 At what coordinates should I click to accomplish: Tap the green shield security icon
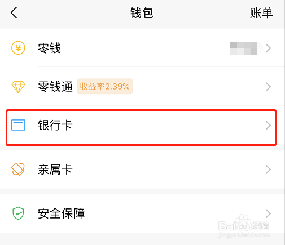tap(18, 213)
